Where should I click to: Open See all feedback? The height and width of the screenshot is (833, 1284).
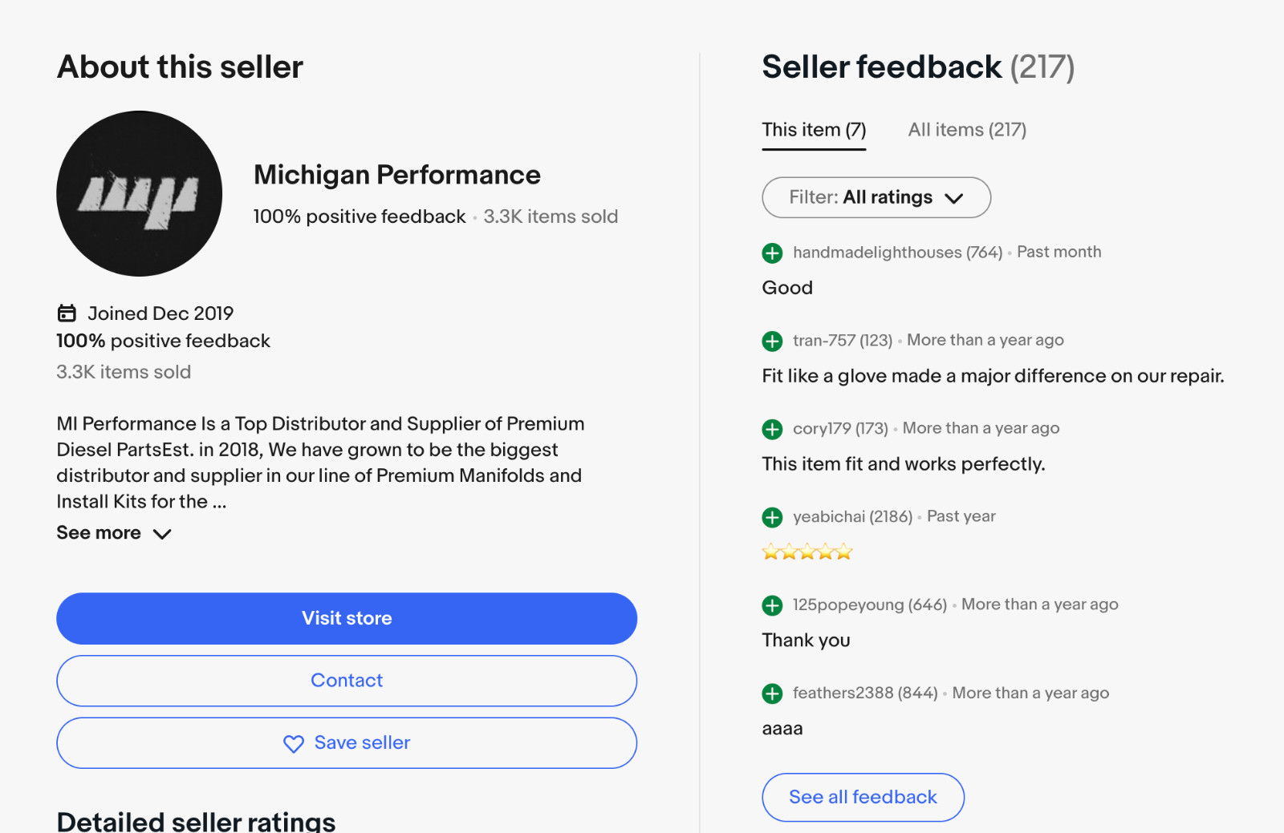click(863, 797)
